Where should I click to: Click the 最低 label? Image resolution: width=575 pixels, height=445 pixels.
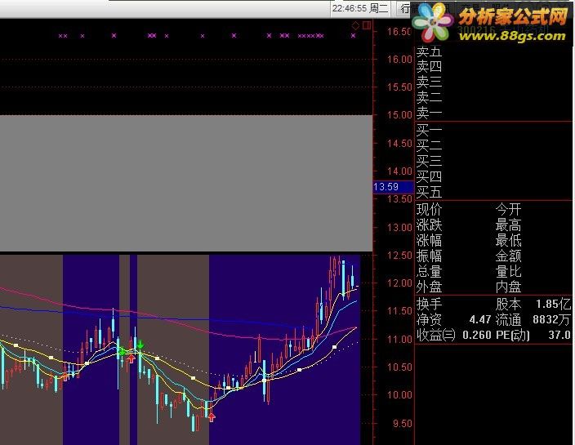tap(508, 240)
